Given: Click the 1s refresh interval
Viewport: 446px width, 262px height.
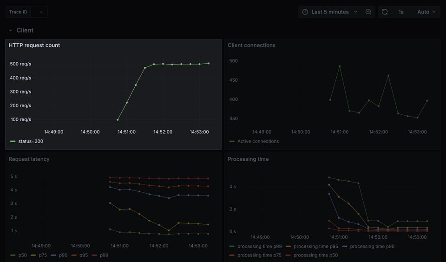Looking at the screenshot, I should [x=401, y=12].
